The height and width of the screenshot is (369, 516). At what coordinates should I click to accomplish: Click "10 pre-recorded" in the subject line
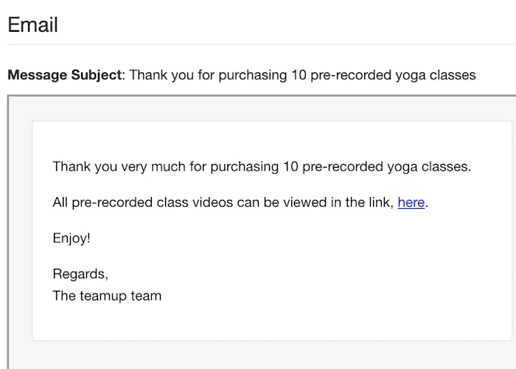pos(330,75)
